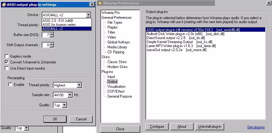The image size is (272, 133).
Task: Click the Winamp Preferences title bar lightning icon
Action: [100, 3]
